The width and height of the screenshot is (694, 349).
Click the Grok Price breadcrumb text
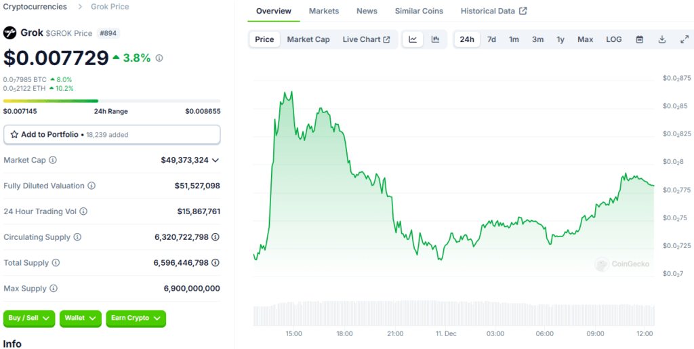click(x=110, y=7)
